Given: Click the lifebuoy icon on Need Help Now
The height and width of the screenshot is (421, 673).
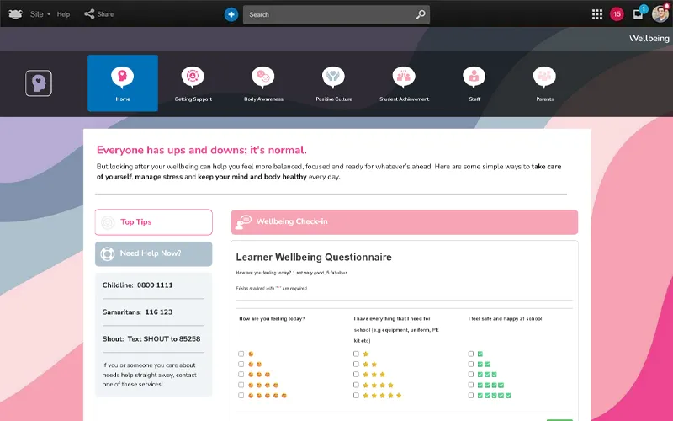Looking at the screenshot, I should pyautogui.click(x=108, y=254).
